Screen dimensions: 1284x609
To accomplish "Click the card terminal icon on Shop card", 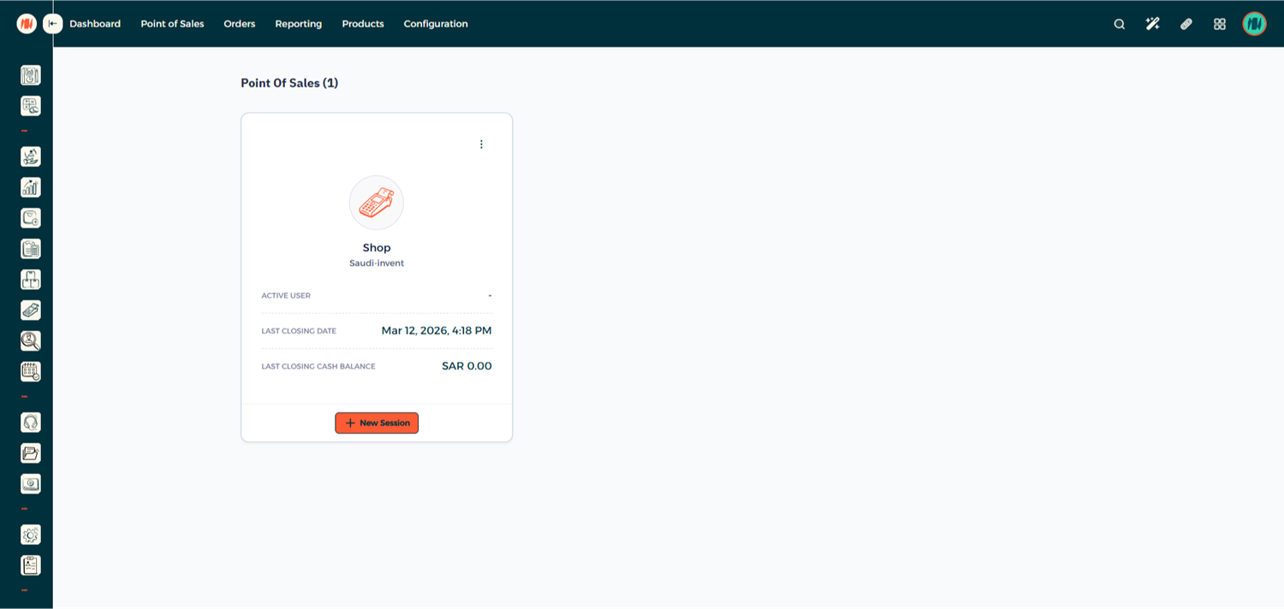I will 377,203.
